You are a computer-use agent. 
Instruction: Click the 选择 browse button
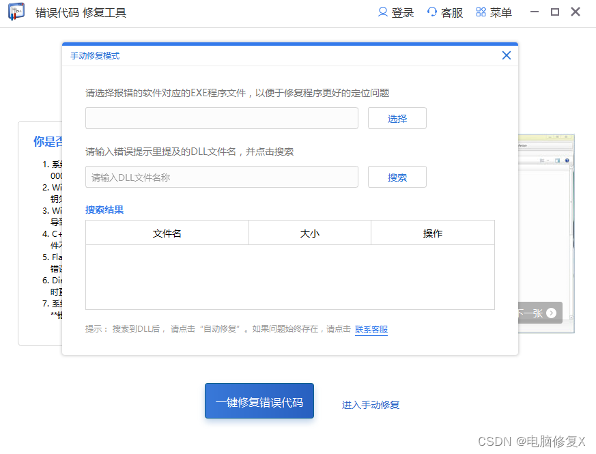coord(397,118)
